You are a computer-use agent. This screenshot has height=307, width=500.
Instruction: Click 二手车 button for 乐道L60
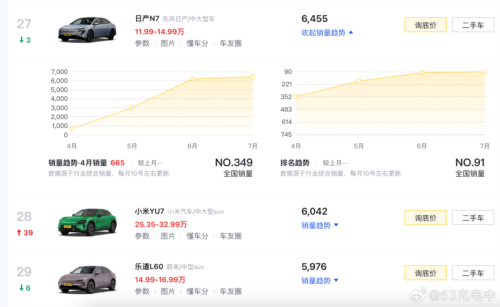pyautogui.click(x=473, y=273)
